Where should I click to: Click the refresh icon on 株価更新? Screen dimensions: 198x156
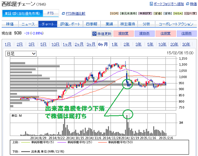(x=94, y=34)
